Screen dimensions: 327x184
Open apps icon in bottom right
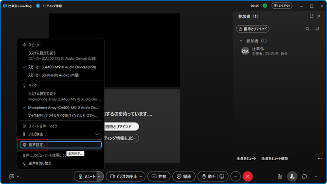280,177
